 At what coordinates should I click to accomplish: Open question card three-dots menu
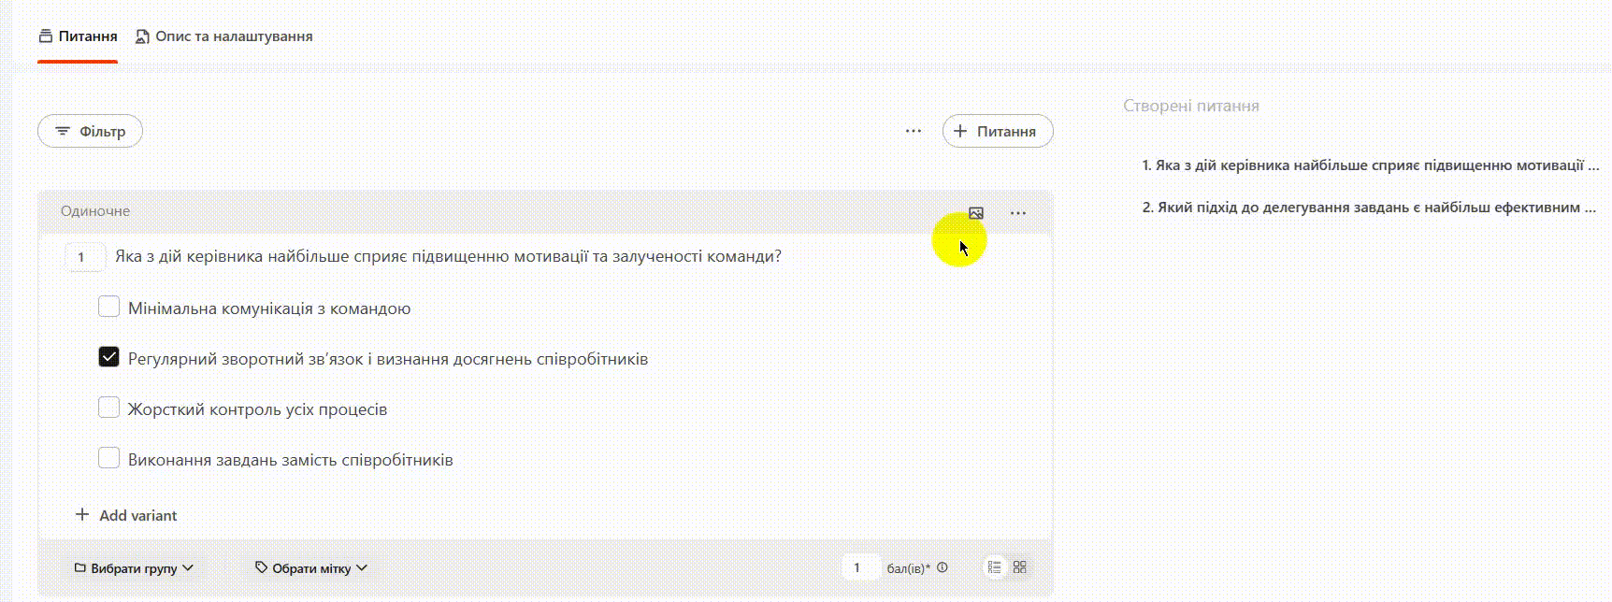click(1018, 213)
